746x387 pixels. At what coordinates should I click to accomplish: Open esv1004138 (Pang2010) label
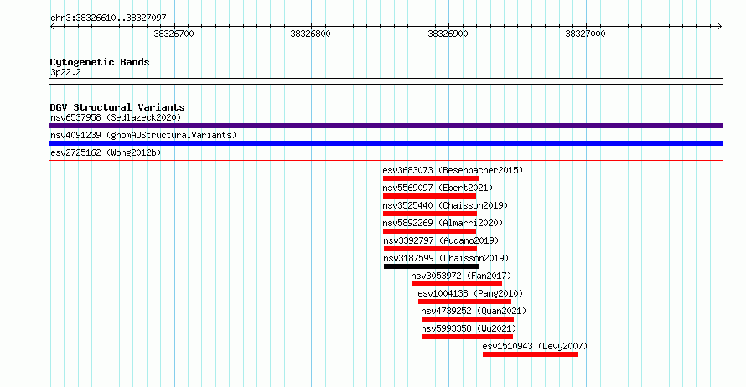point(470,293)
